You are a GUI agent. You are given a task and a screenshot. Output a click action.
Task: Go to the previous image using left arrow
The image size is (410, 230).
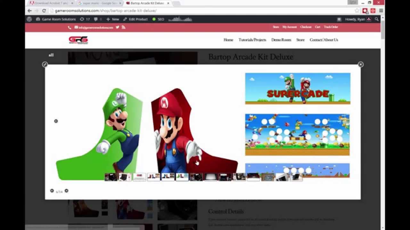[x=56, y=121]
